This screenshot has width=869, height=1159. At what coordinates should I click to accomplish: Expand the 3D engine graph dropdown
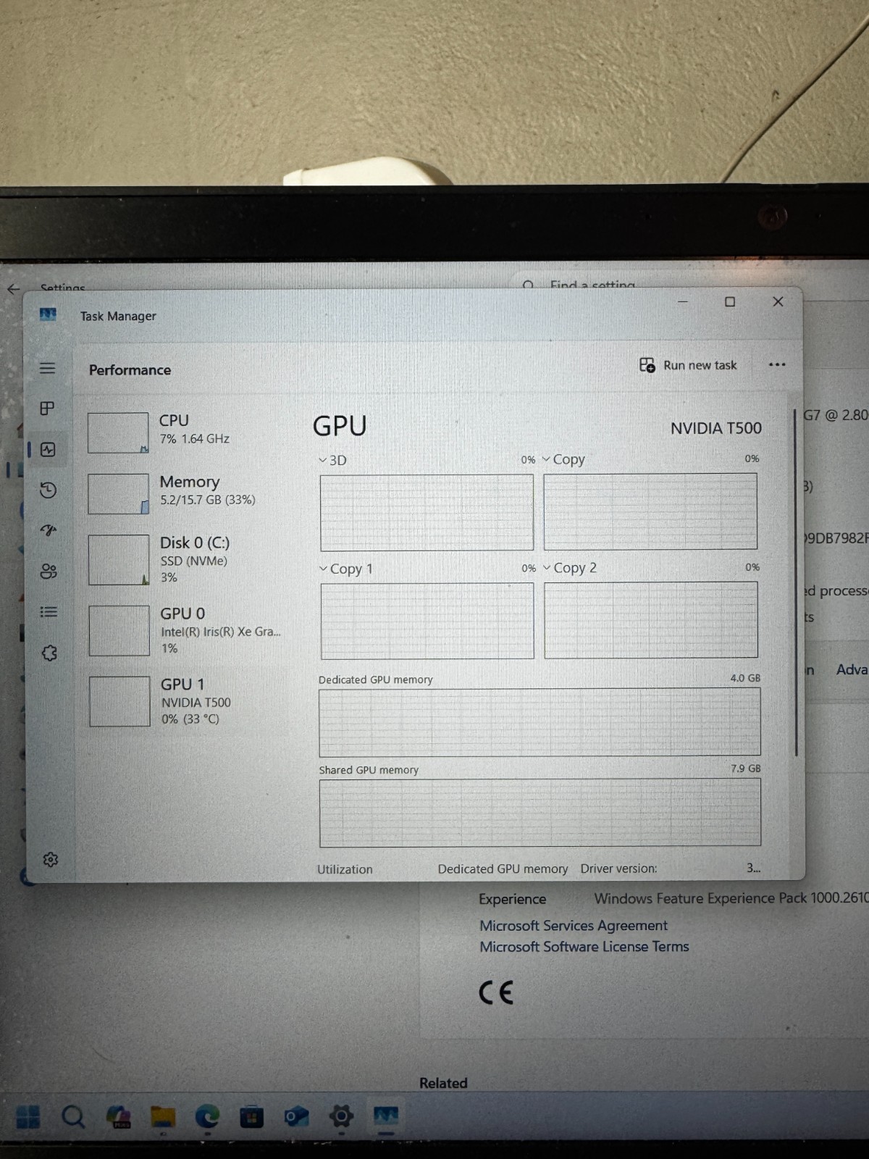[x=323, y=461]
